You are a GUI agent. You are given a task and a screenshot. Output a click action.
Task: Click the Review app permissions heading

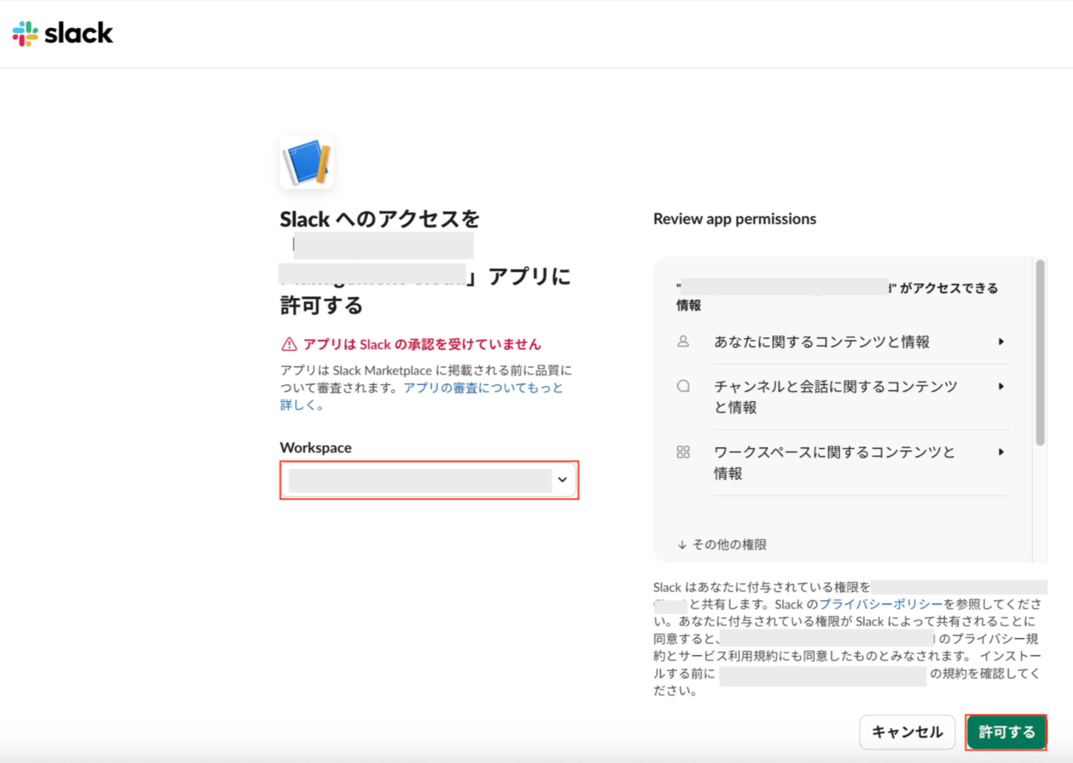click(735, 219)
